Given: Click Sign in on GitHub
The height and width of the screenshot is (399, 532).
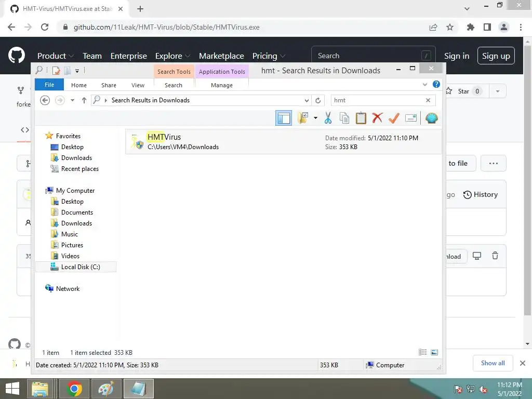Looking at the screenshot, I should [456, 56].
